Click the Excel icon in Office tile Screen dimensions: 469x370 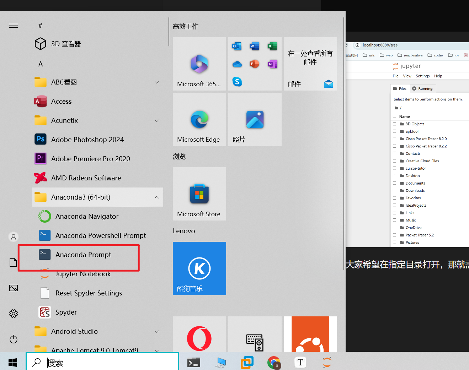[272, 46]
